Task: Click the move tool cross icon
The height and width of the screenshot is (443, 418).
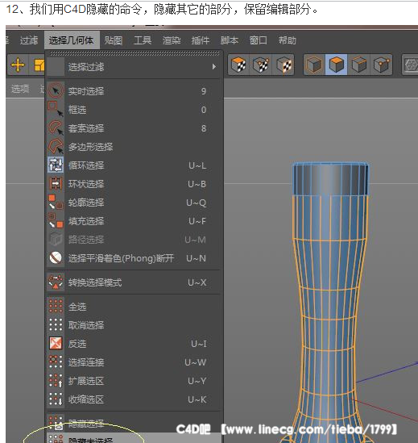Action: 18,65
